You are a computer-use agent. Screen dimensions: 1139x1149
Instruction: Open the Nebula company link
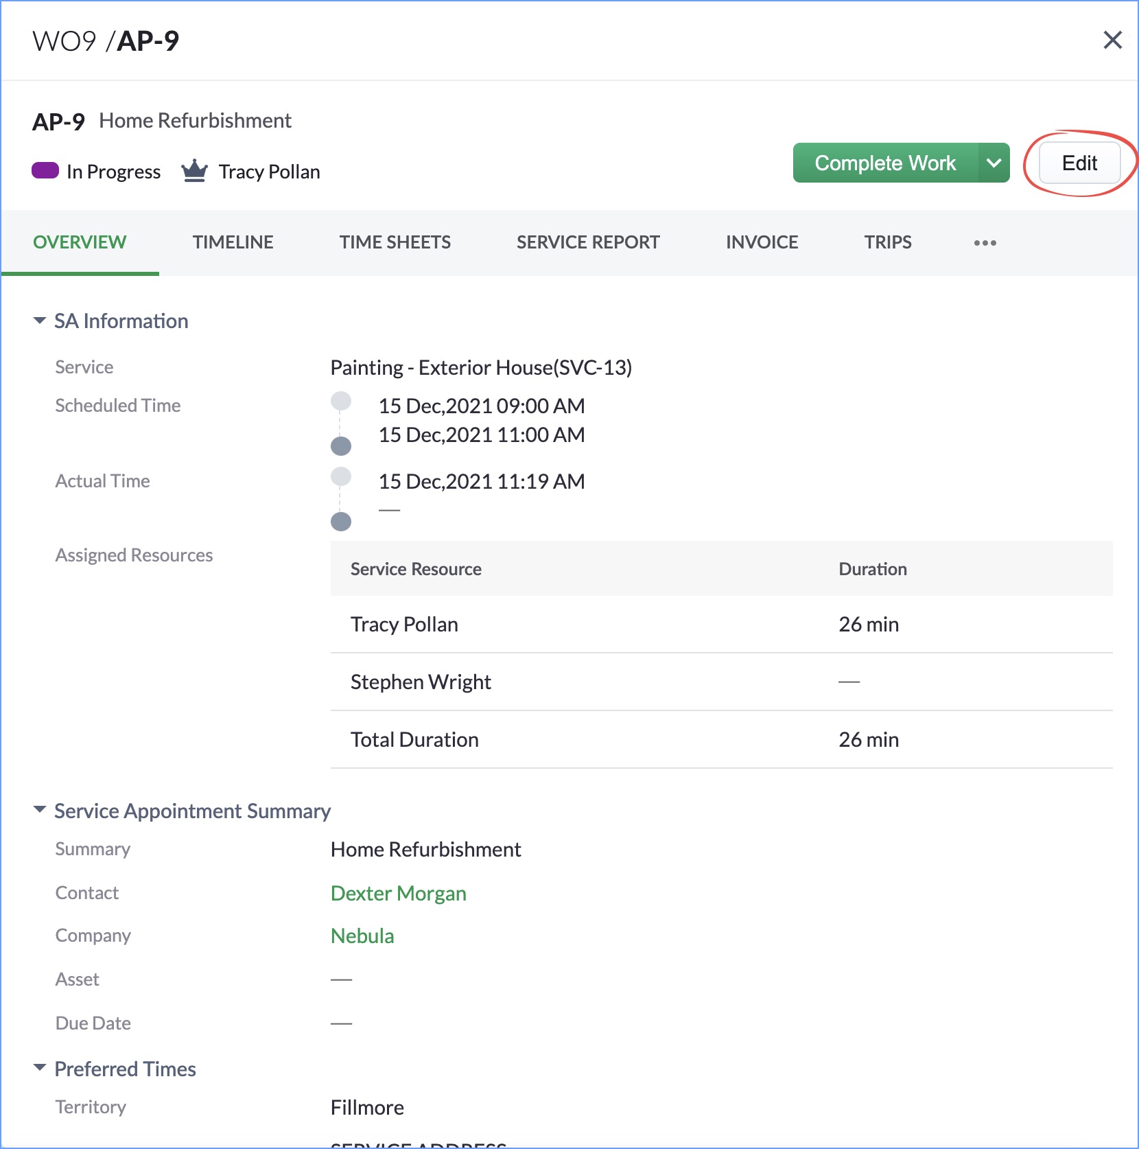pyautogui.click(x=362, y=936)
